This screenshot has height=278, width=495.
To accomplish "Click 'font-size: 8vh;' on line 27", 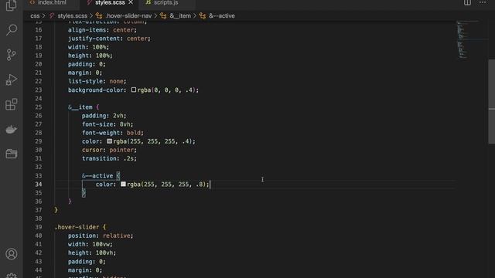I will 108,124.
